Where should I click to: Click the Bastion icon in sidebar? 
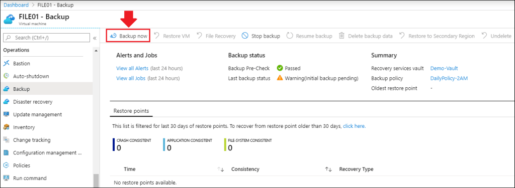pyautogui.click(x=7, y=63)
